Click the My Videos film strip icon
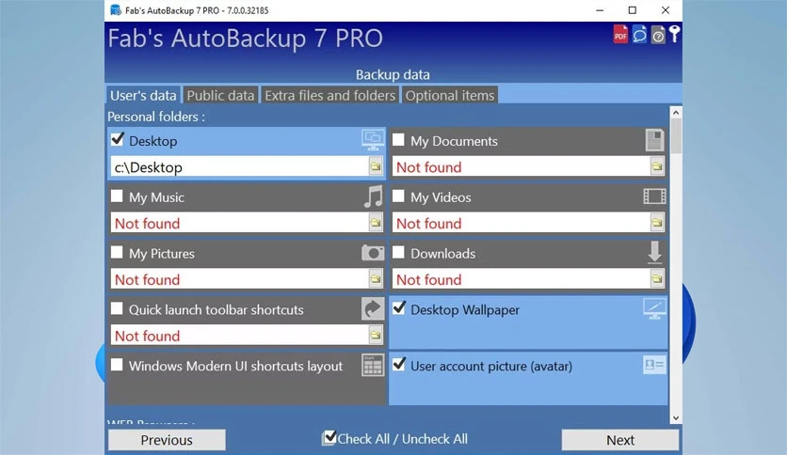This screenshot has height=455, width=787. [654, 196]
